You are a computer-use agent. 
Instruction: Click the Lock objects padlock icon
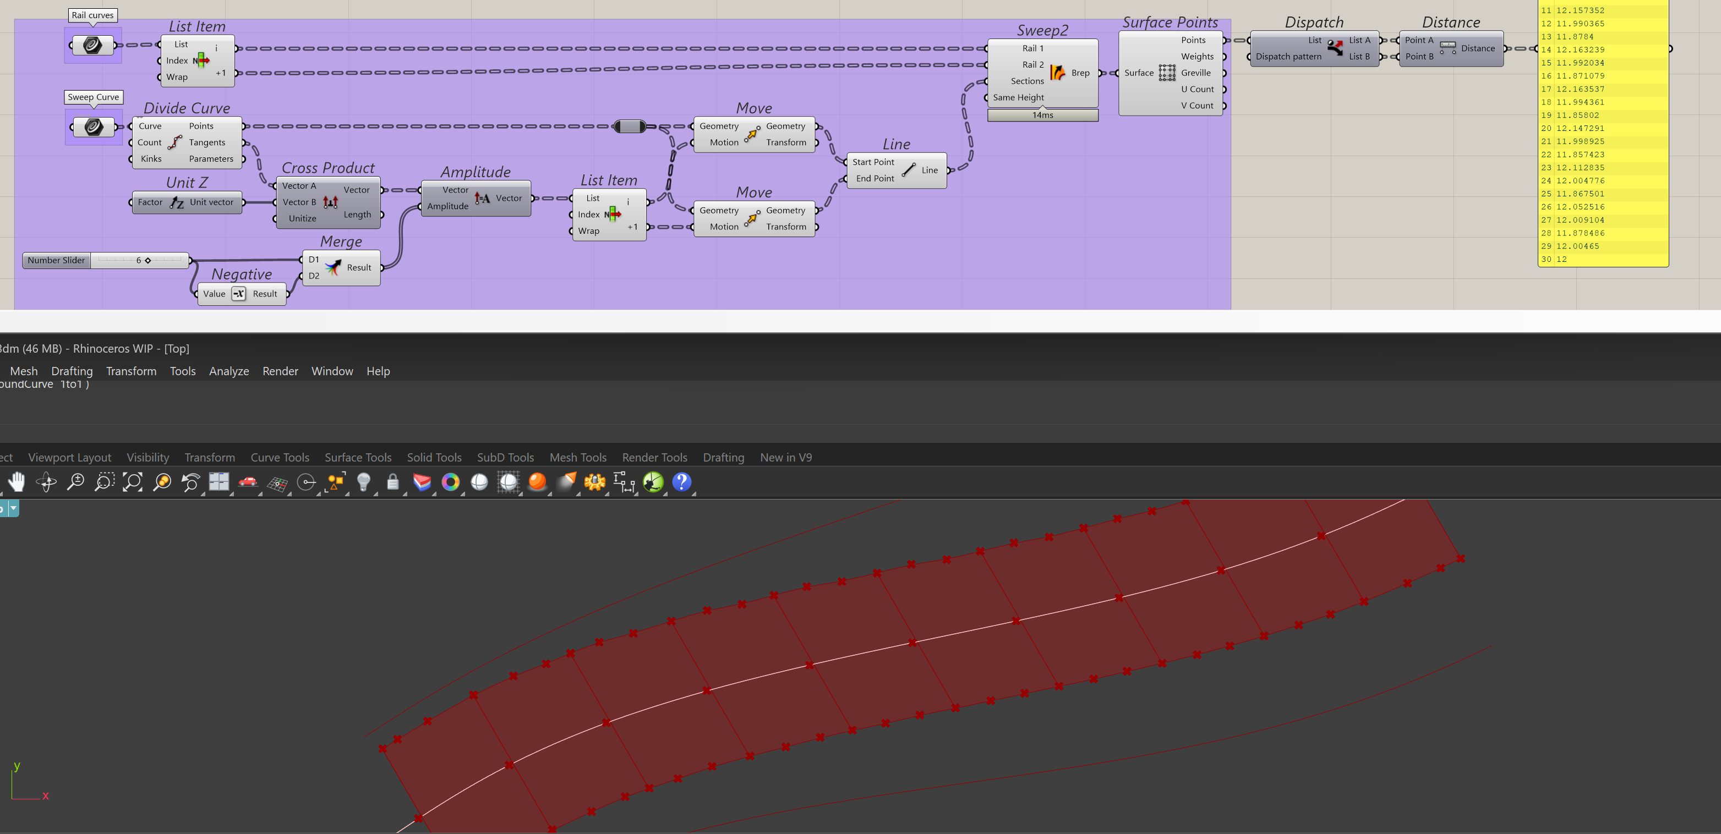pyautogui.click(x=393, y=481)
